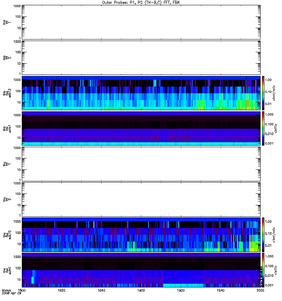Click the '0.010' tick on thb scm1 colorbar
This screenshot has width=282, height=301.
click(x=269, y=134)
